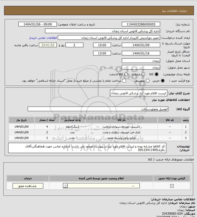Screen dimensions: 197x217
Task: Click the remaining time 23:41:53 field
Action: tap(48, 45)
